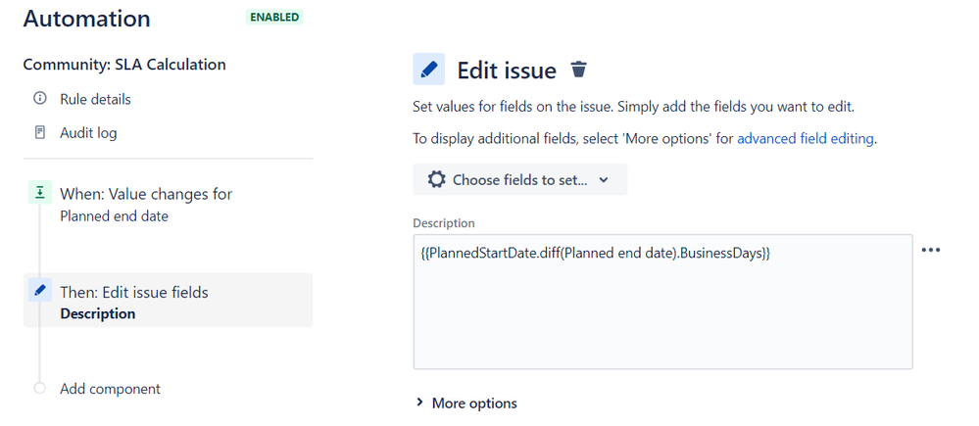Click the gear icon in Choose fields to set
This screenshot has height=426, width=979.
click(x=436, y=179)
